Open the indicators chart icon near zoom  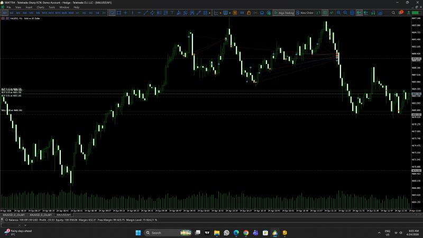[373, 13]
